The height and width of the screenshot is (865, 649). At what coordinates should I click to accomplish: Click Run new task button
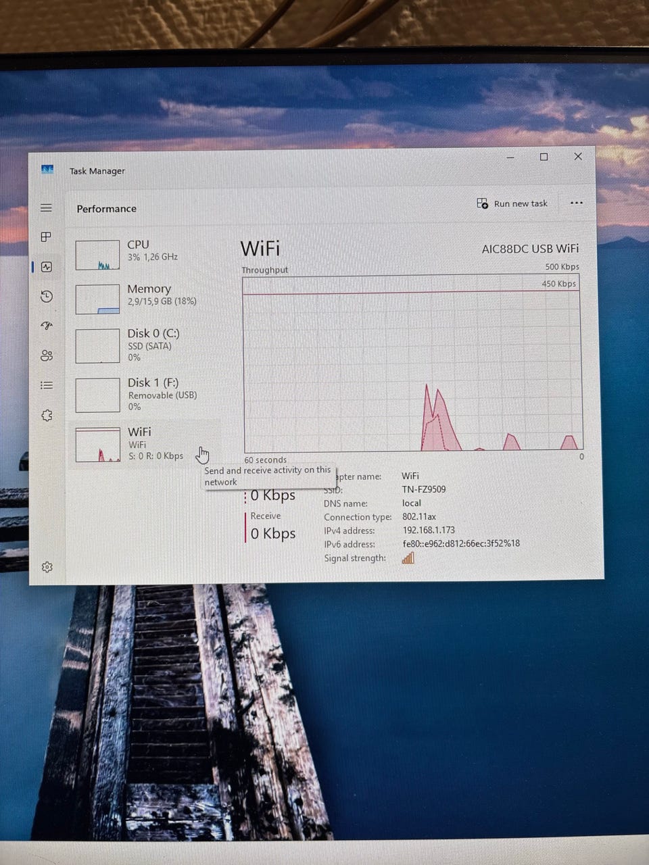tap(512, 203)
